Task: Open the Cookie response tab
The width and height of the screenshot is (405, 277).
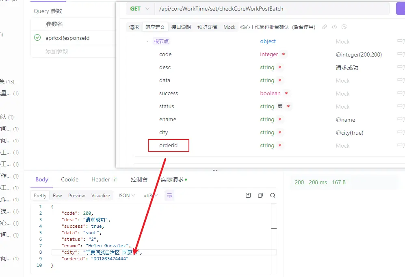Action: coord(70,179)
